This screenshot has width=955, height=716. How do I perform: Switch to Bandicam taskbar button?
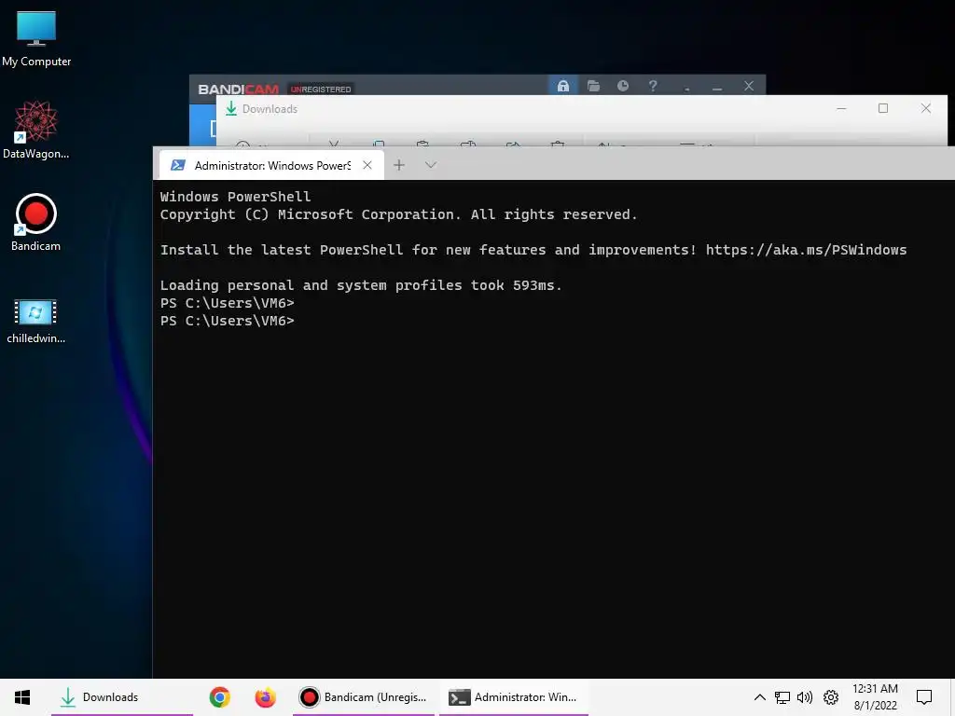coord(364,697)
